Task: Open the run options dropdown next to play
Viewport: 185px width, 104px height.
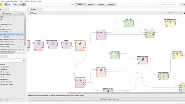Action: point(19,5)
